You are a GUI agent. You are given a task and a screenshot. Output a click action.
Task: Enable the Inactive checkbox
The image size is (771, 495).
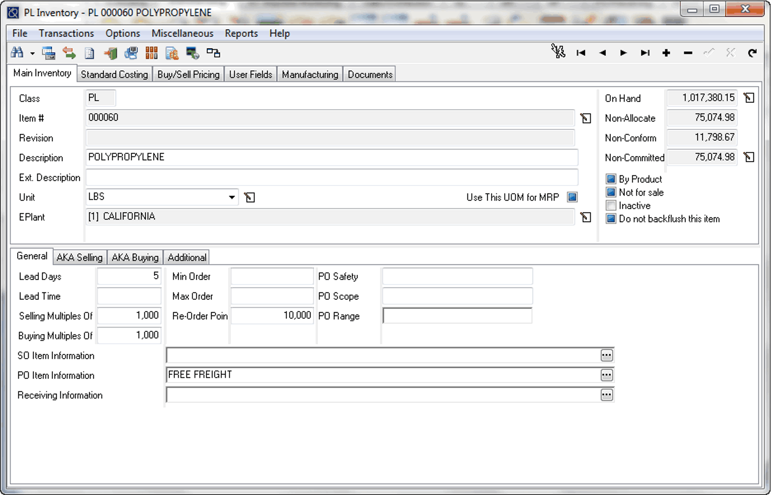click(x=611, y=206)
